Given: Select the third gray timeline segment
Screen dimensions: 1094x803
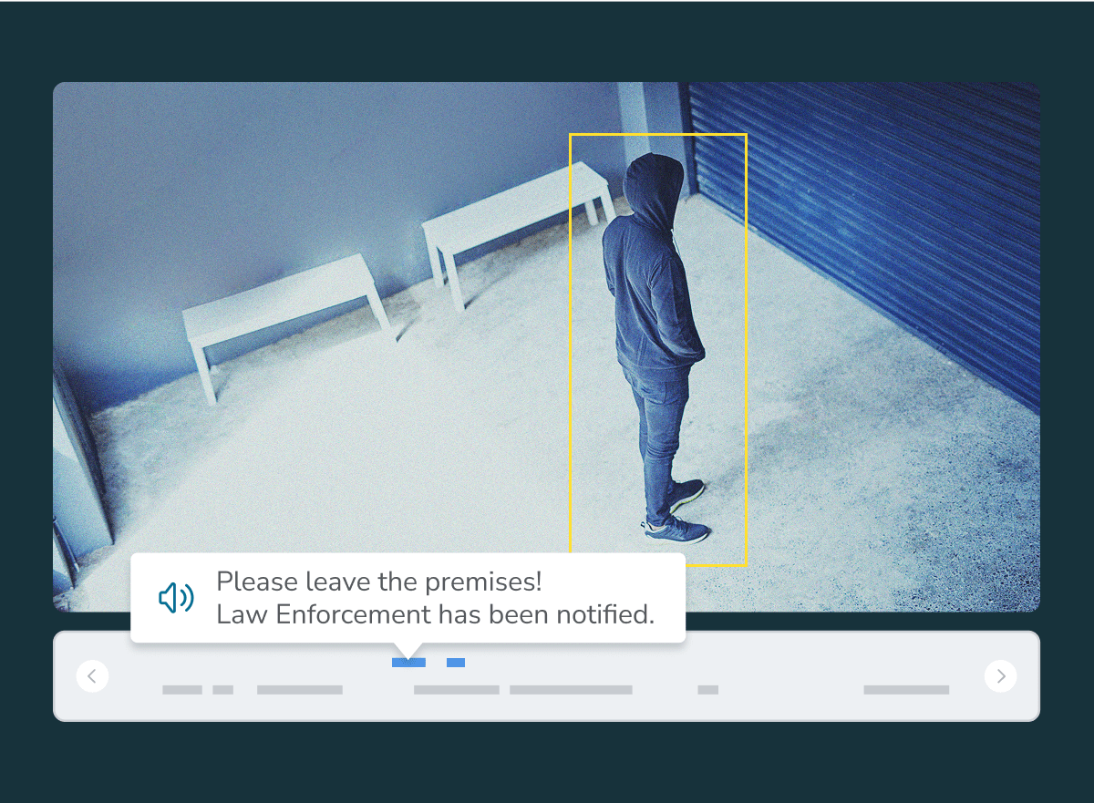Looking at the screenshot, I should (x=300, y=690).
